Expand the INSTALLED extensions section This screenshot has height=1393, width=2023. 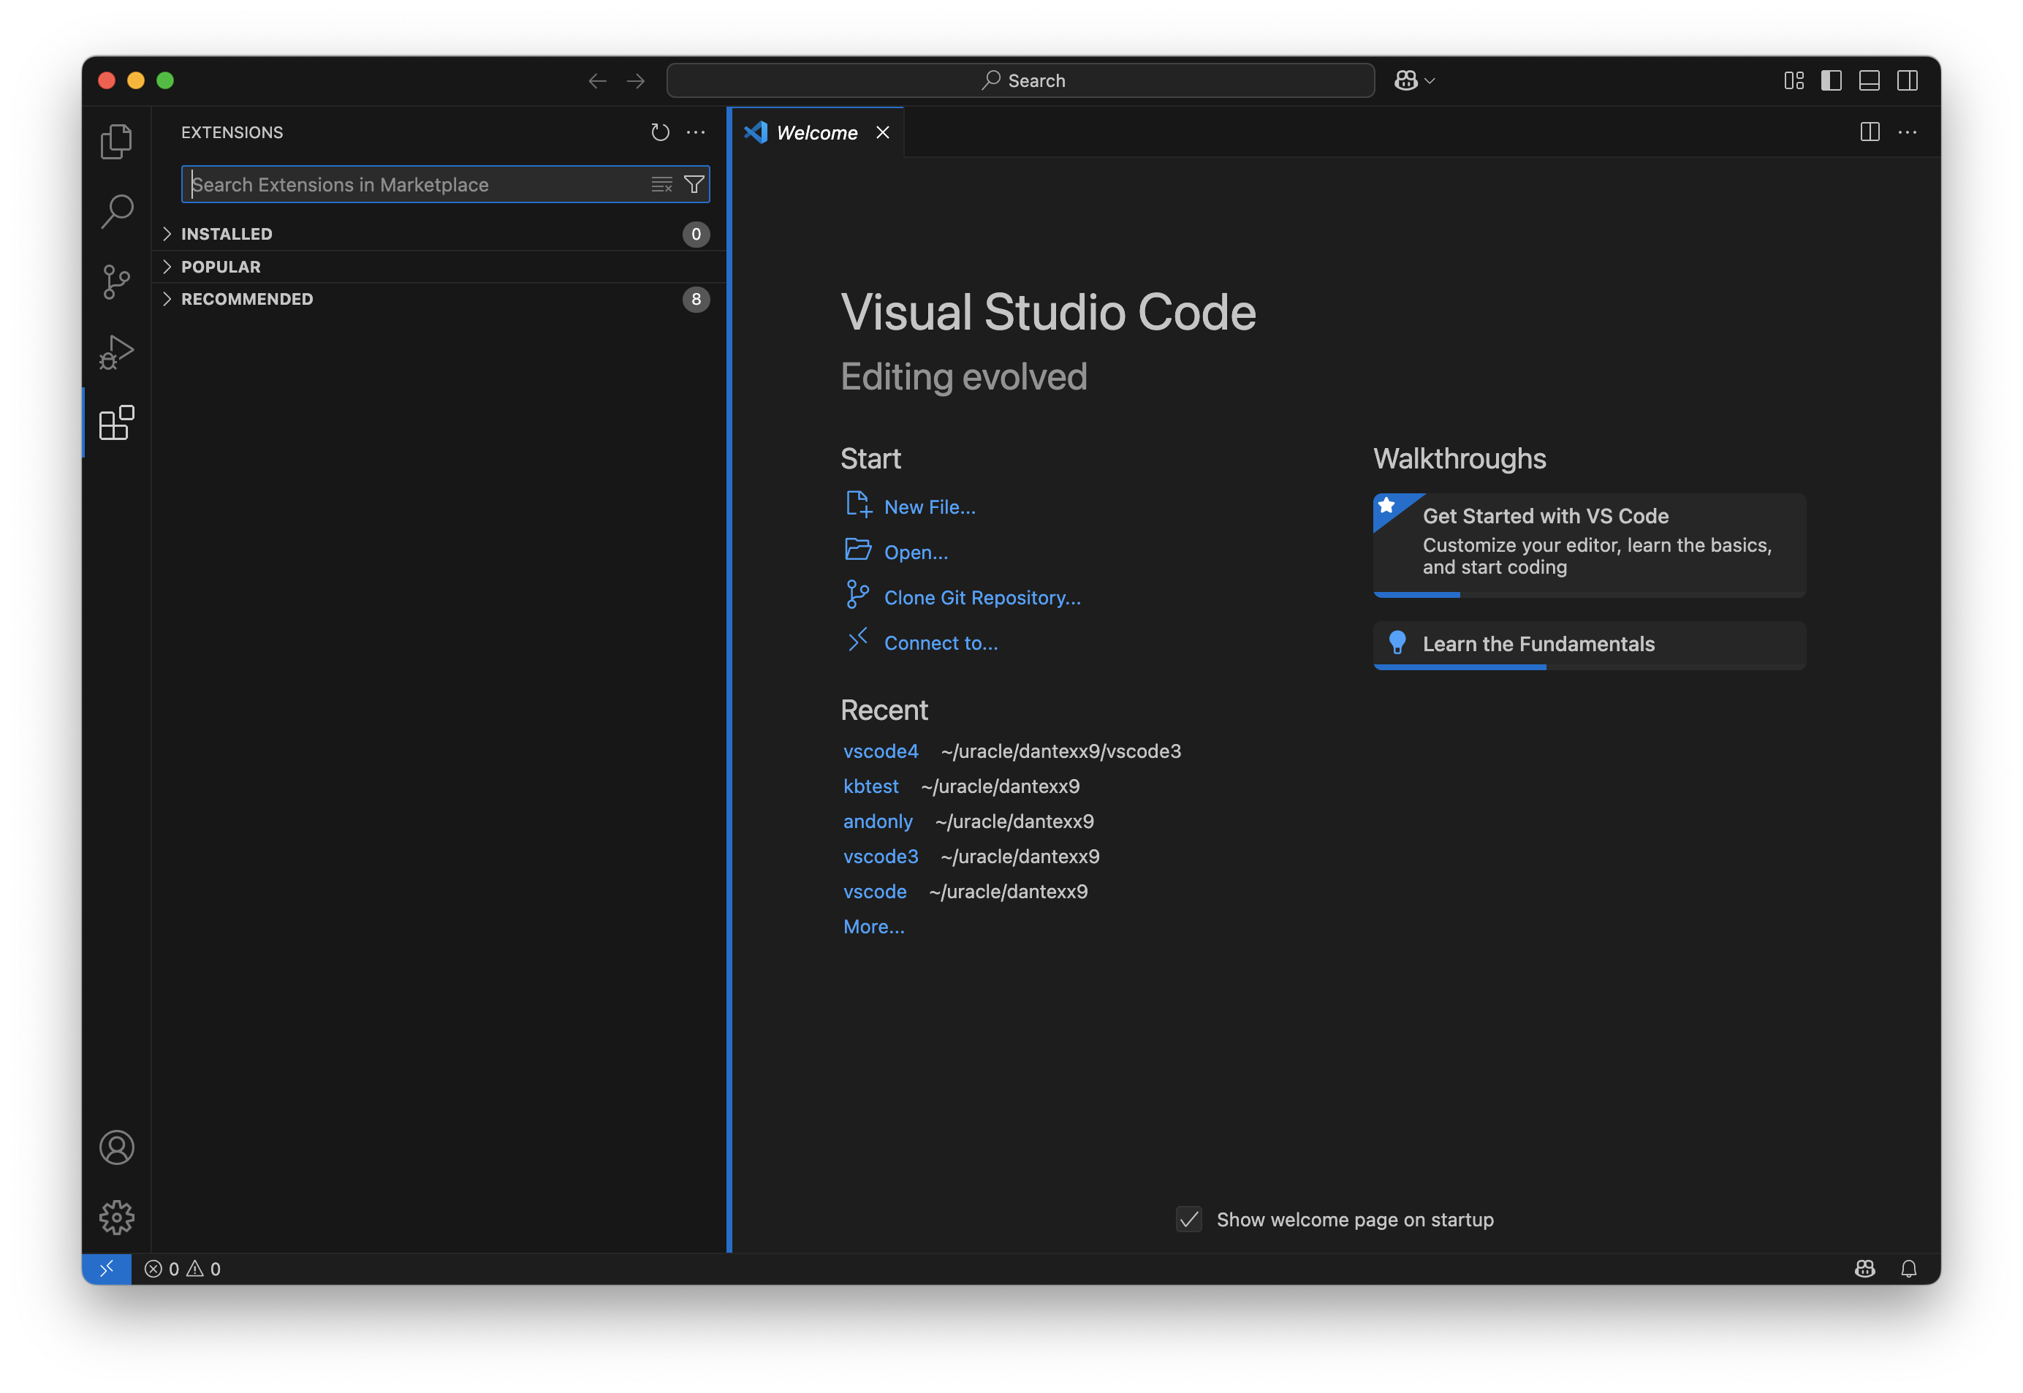227,234
